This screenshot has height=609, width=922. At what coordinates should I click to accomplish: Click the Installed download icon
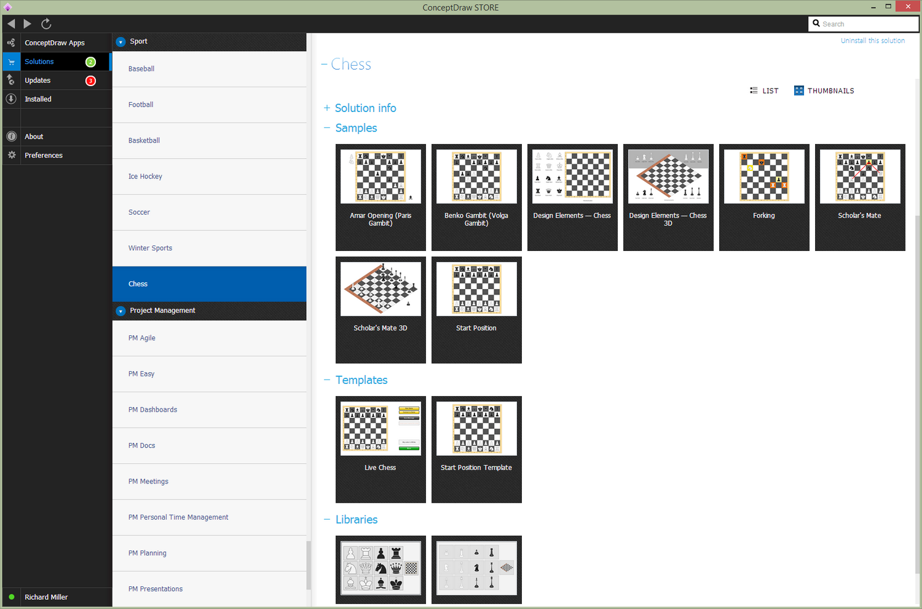(x=11, y=99)
